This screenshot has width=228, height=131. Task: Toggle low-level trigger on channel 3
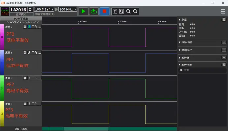(39, 104)
